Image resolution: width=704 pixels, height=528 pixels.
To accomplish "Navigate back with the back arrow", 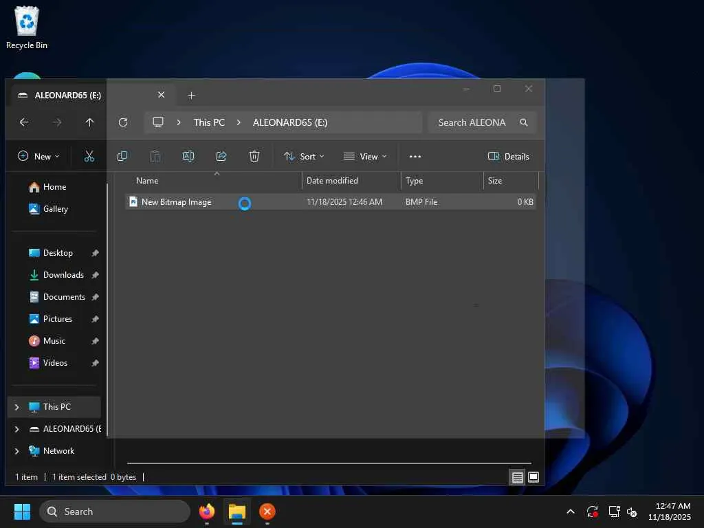I will coord(24,122).
